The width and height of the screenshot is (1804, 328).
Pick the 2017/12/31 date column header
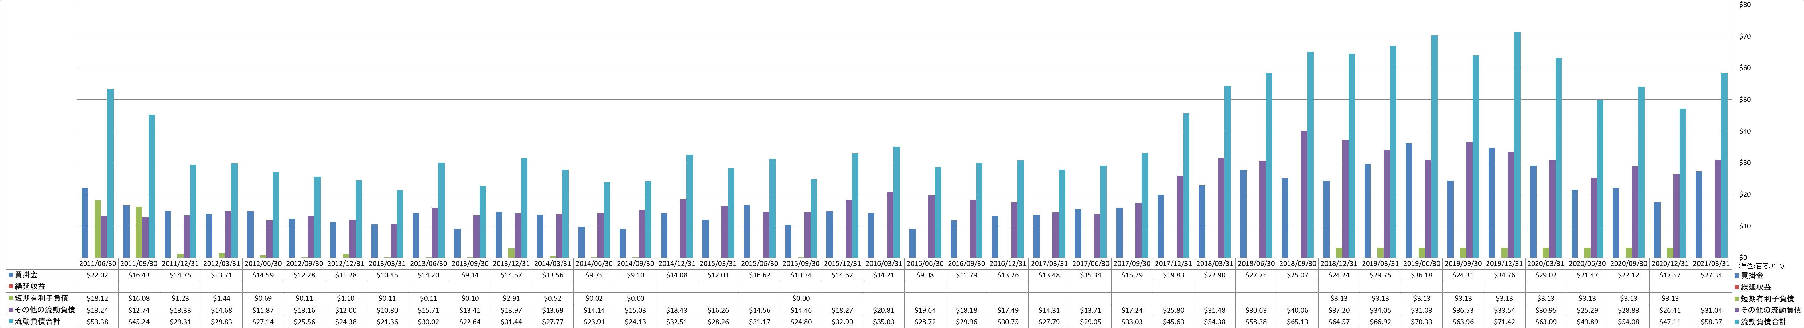click(x=1173, y=264)
